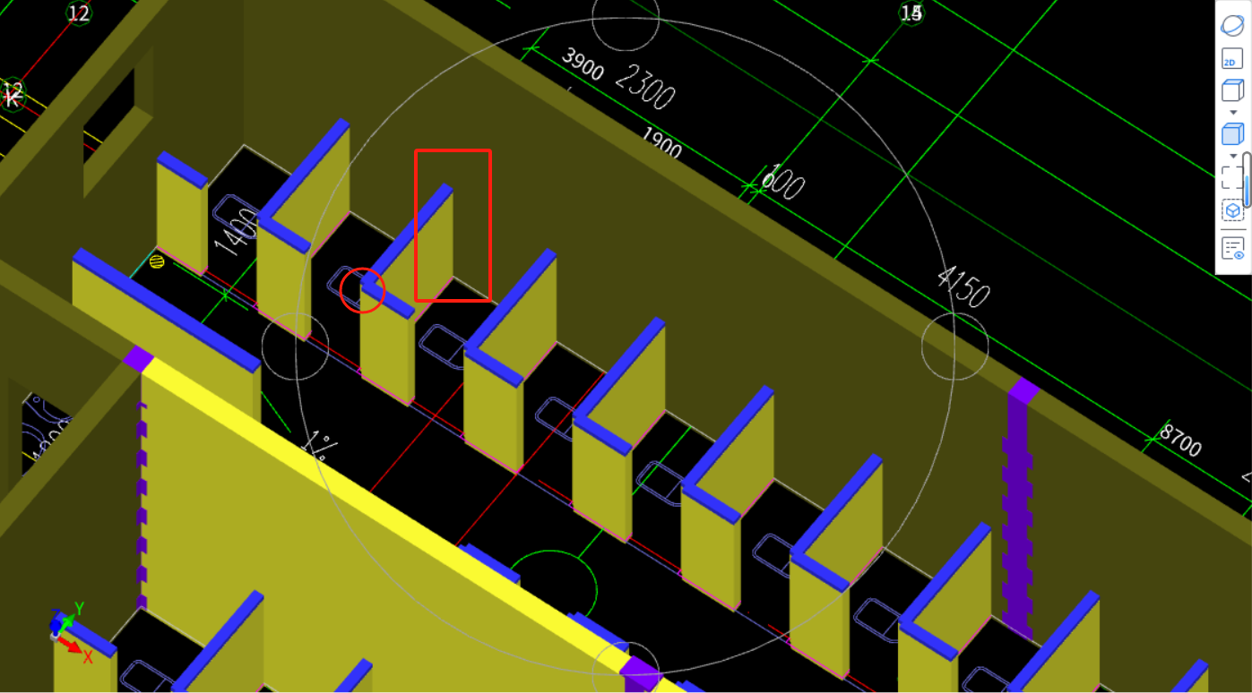Click the small yellow striped circle marker
Viewport: 1252px width, 693px height.
tap(157, 261)
